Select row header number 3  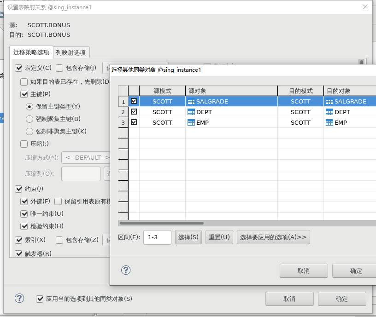[x=123, y=122]
